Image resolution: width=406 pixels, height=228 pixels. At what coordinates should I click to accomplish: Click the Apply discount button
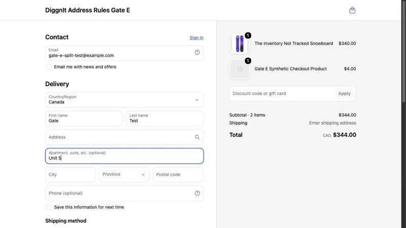(x=344, y=94)
